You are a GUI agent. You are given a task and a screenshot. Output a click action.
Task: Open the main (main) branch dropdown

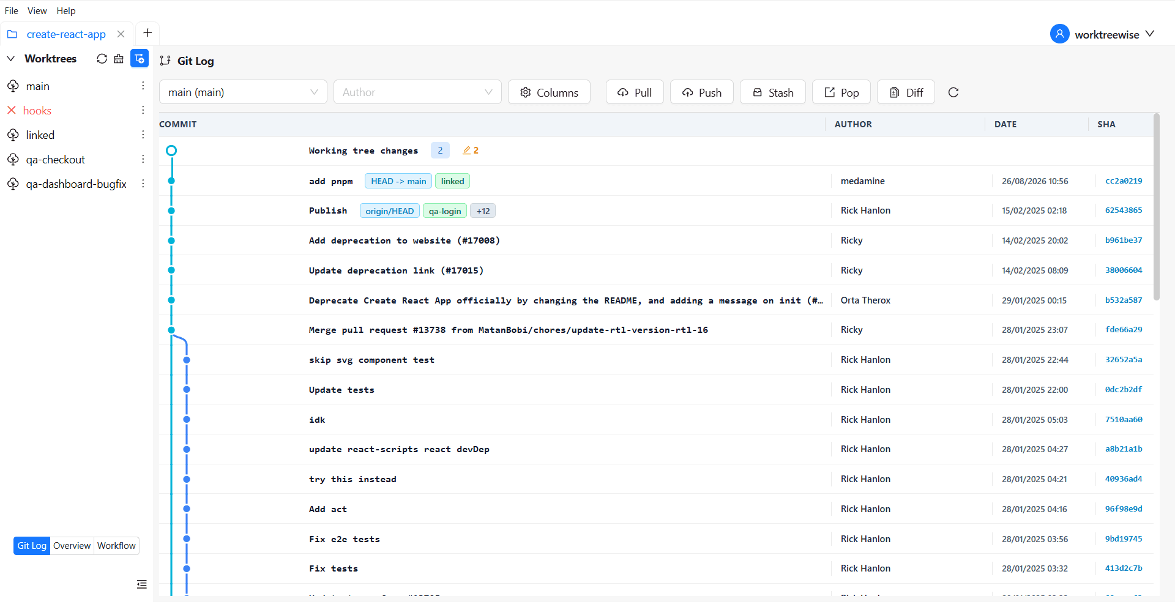[243, 92]
